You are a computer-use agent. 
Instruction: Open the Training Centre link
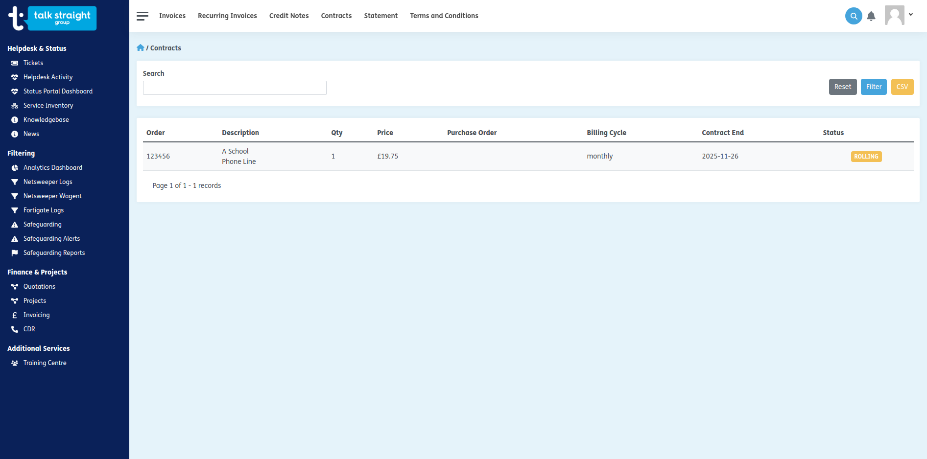(x=45, y=363)
